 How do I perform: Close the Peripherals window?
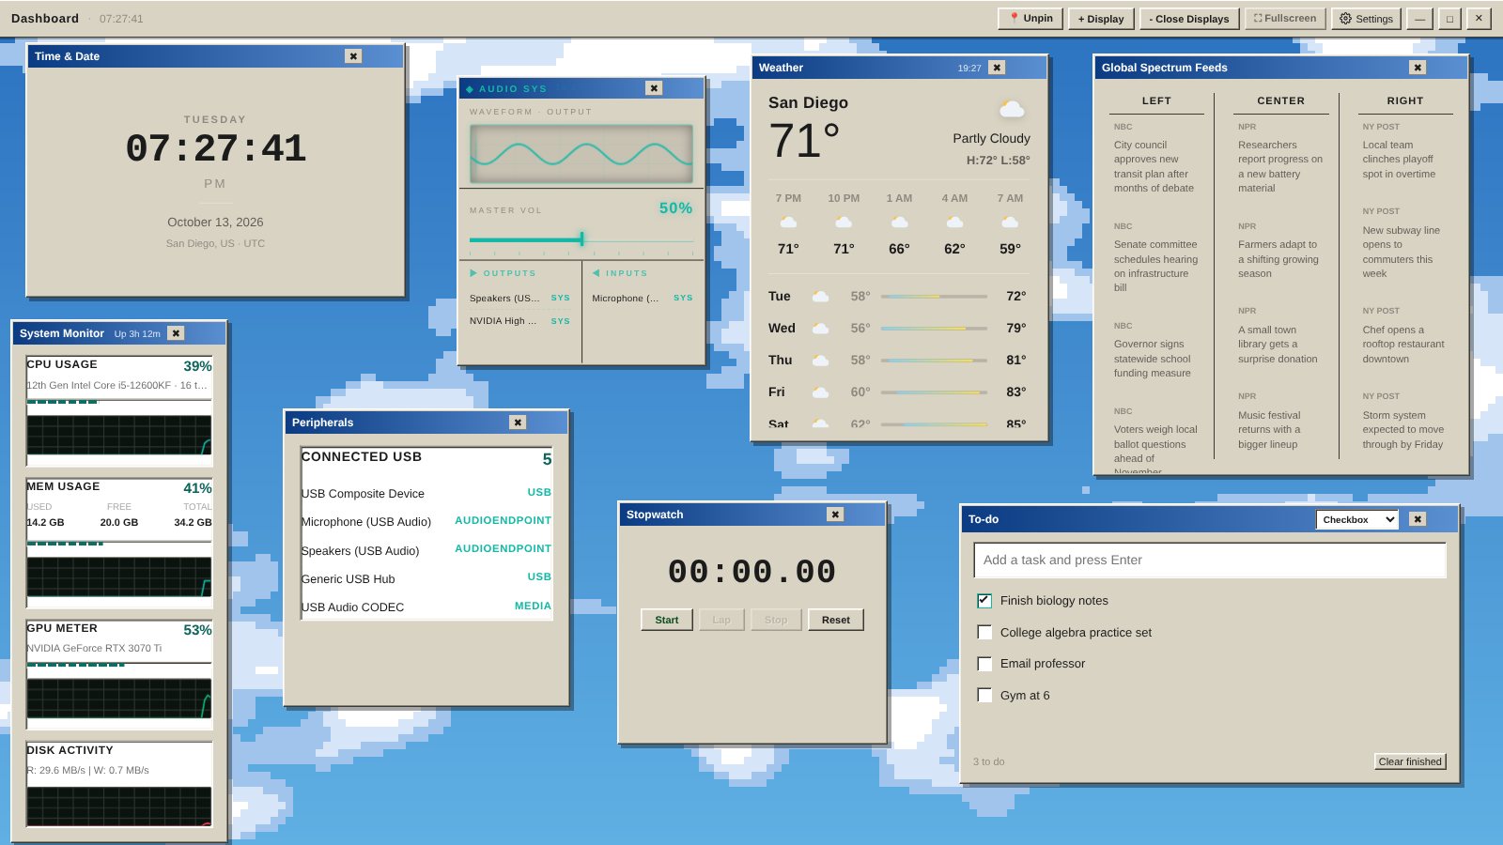pyautogui.click(x=517, y=422)
